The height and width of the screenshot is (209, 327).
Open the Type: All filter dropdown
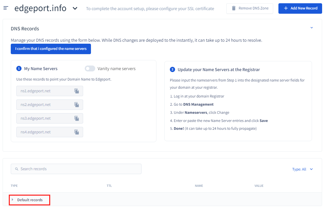pos(302,169)
